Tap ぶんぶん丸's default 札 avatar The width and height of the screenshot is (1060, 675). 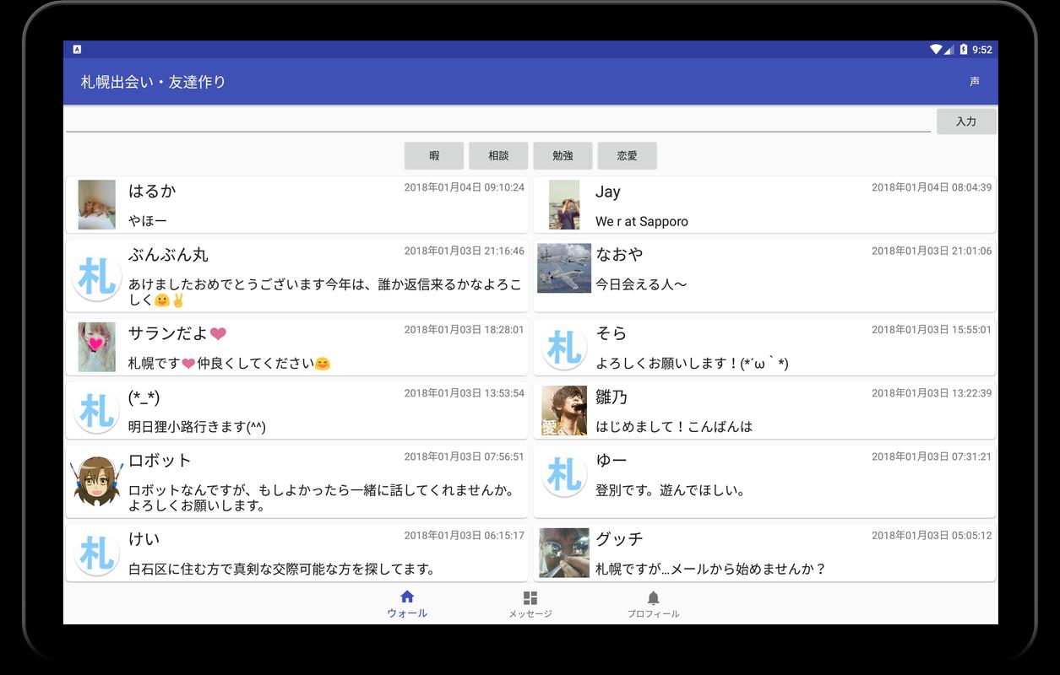[x=96, y=276]
